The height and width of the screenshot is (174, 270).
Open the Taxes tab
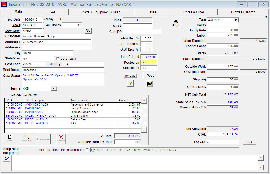(152, 12)
